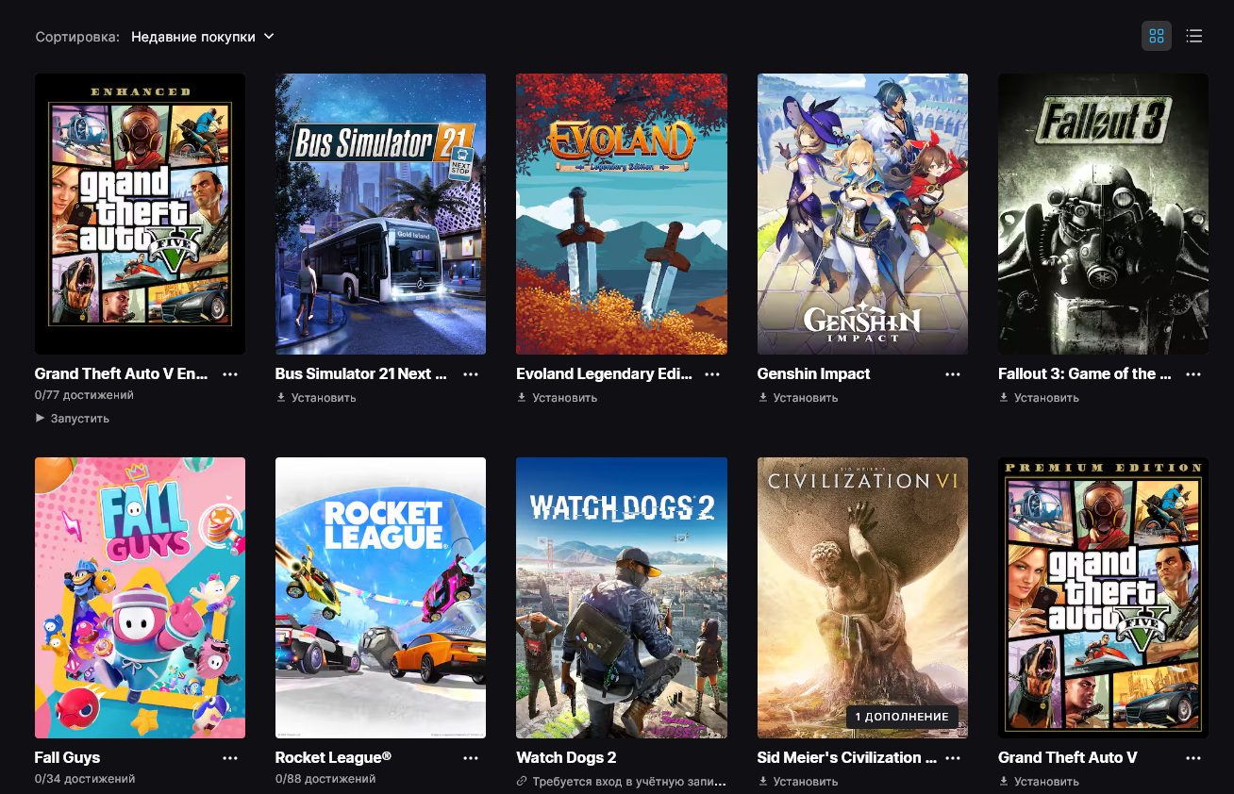The height and width of the screenshot is (794, 1234).
Task: Open Rocket League cover art
Action: [380, 598]
